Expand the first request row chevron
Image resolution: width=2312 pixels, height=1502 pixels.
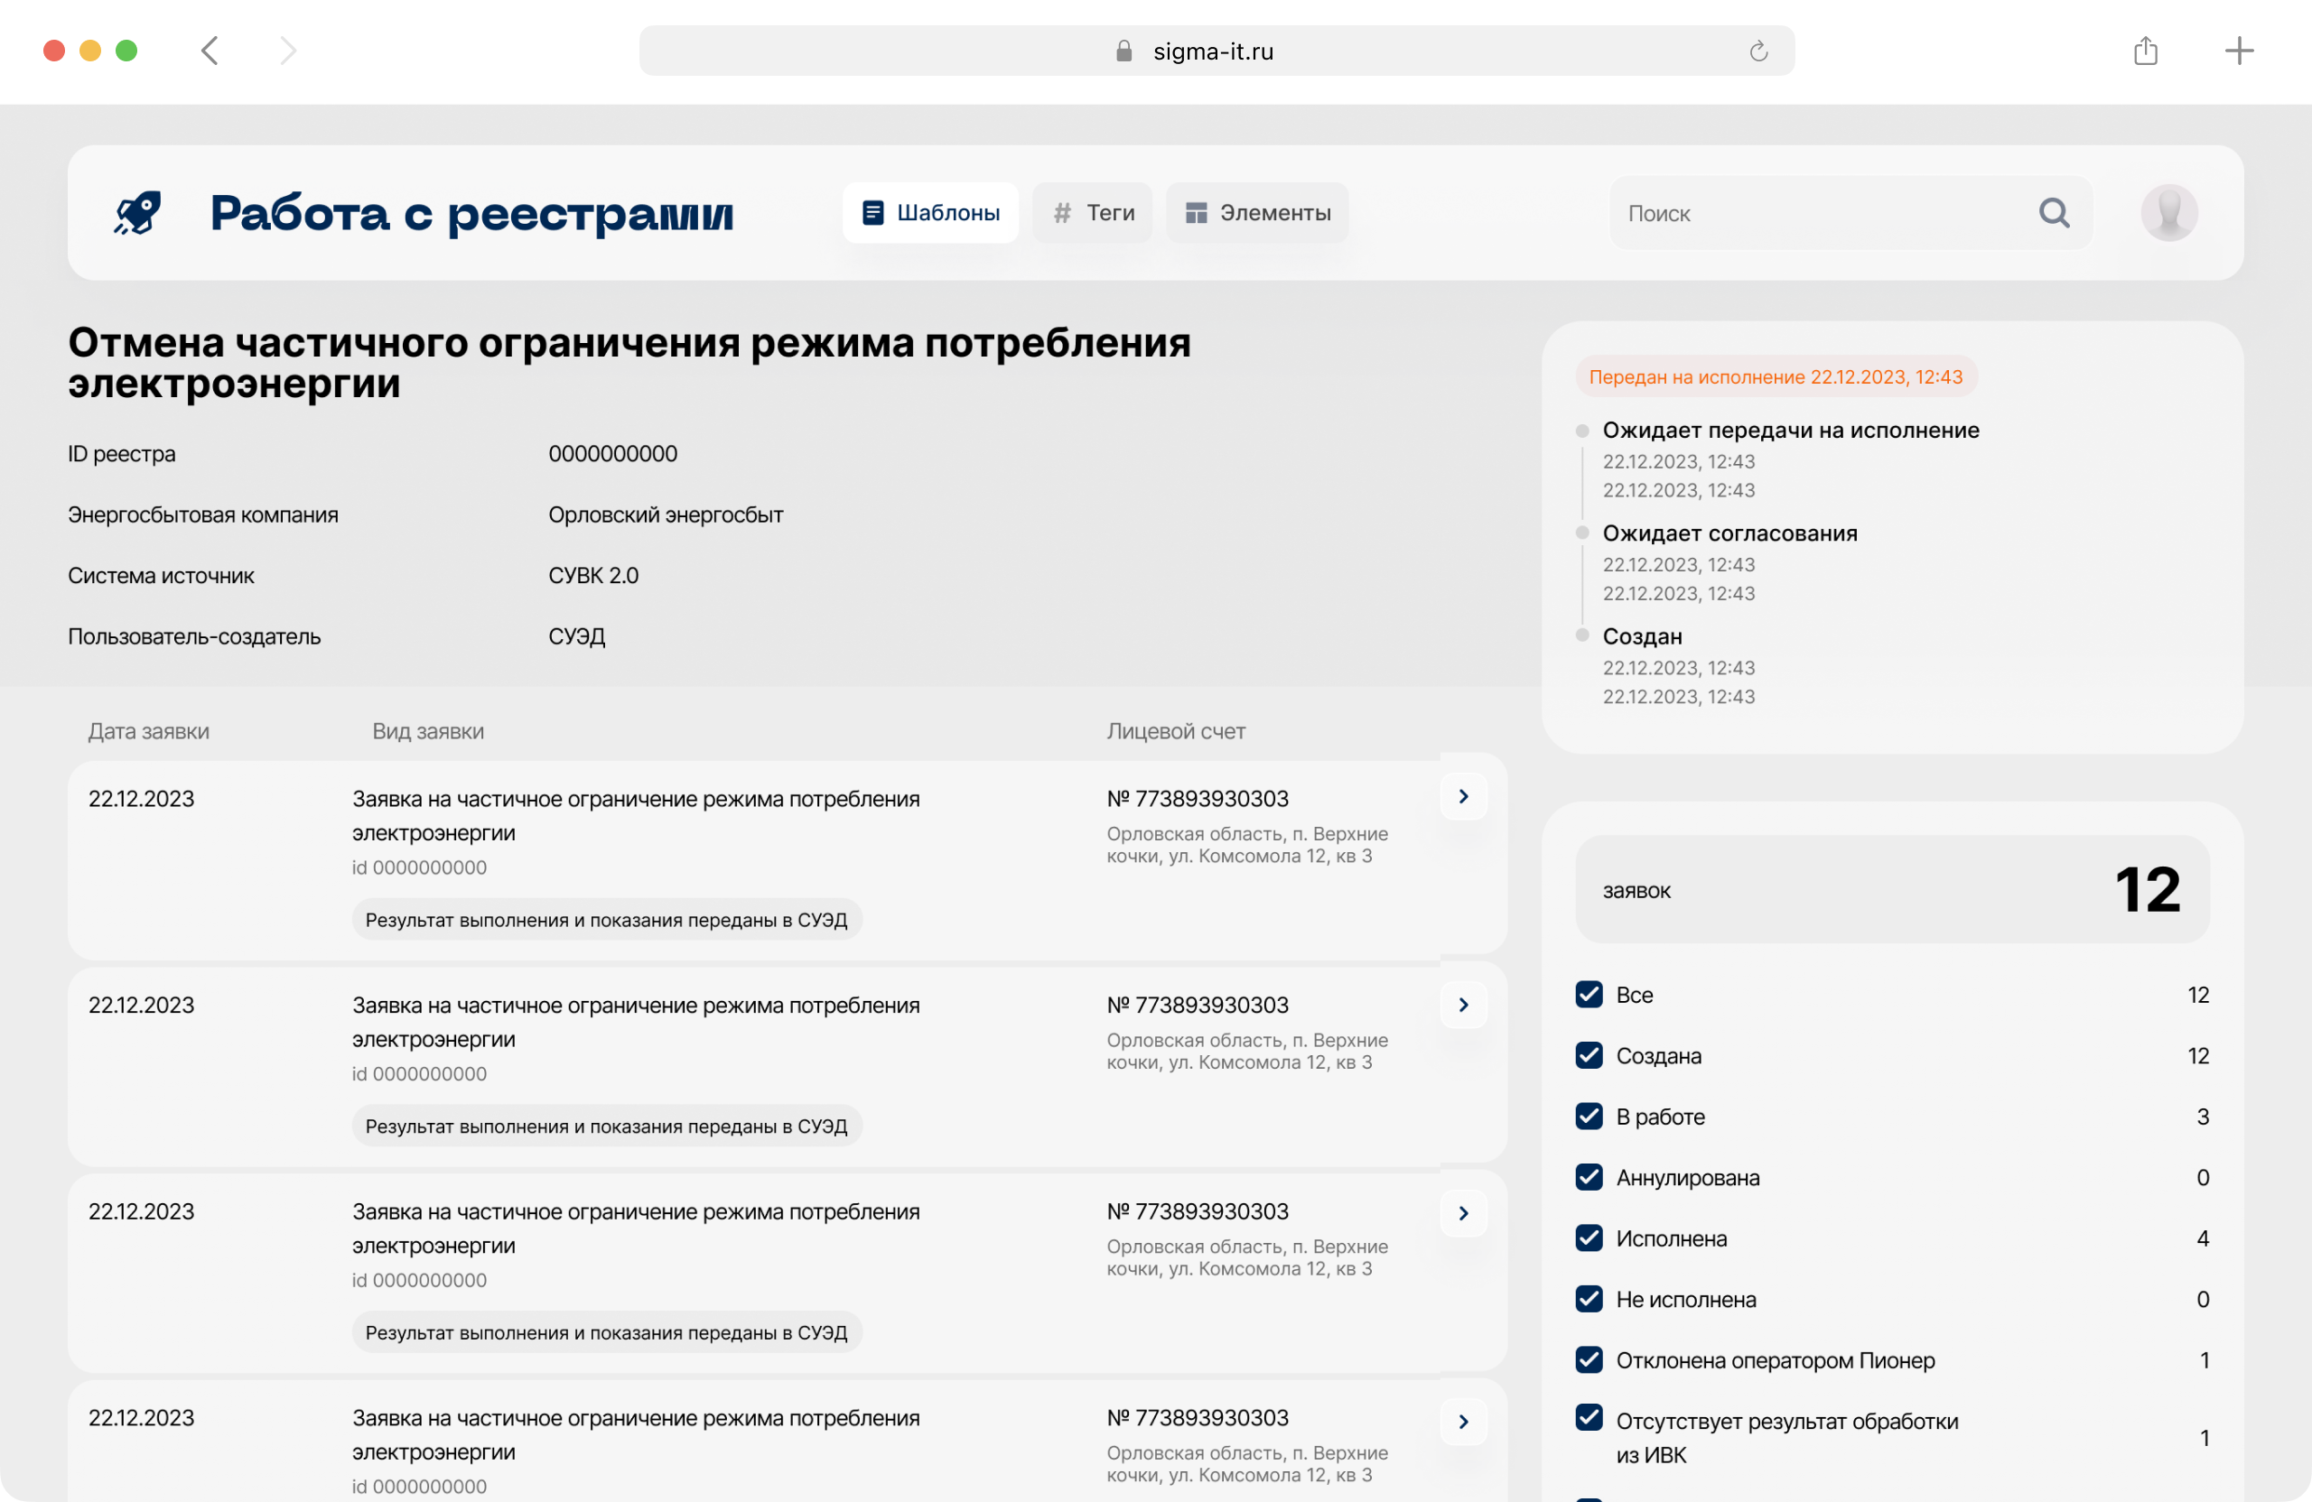coord(1463,797)
